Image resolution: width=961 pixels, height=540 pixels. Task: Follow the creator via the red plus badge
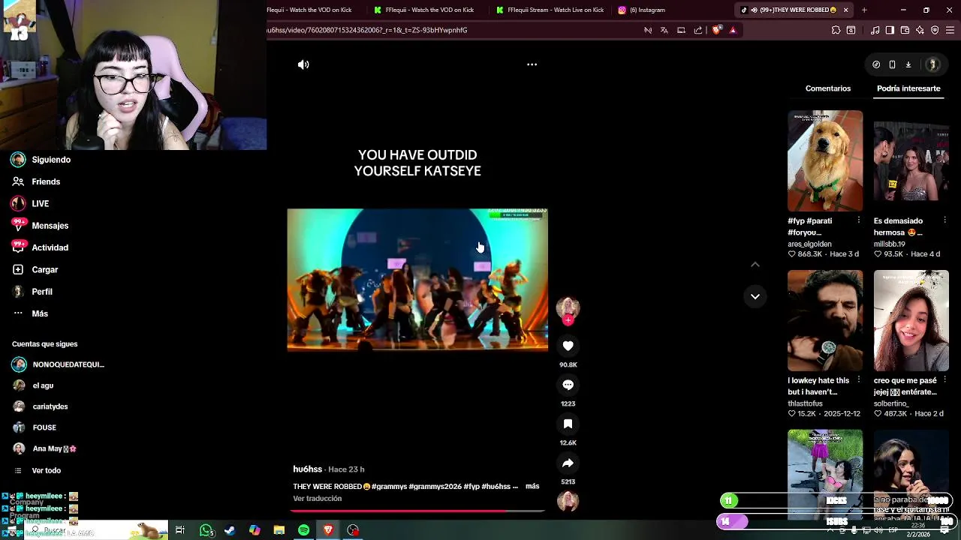pyautogui.click(x=568, y=320)
